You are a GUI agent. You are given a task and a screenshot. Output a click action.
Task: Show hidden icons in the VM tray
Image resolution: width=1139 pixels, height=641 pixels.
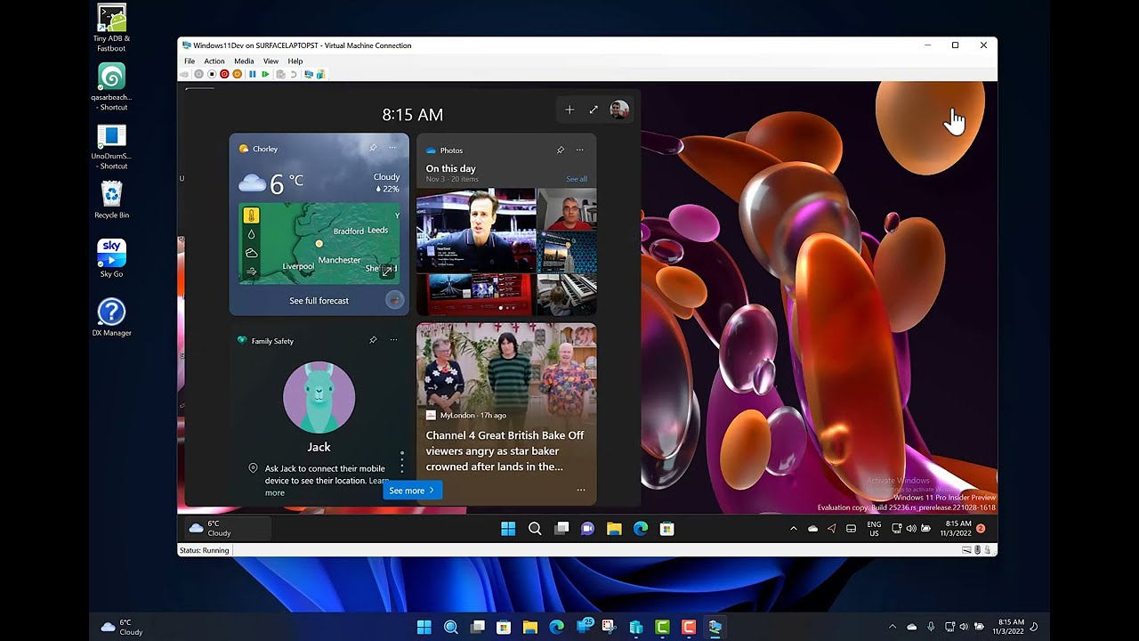794,529
